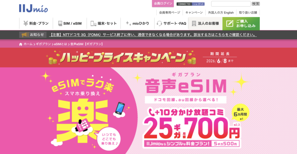Open 取り扱い店舗 link
297x154 pixels.
pyautogui.click(x=248, y=12)
